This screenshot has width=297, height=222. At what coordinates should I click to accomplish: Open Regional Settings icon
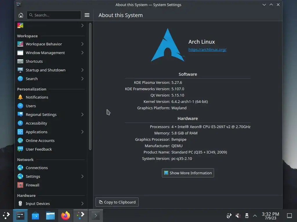(20, 114)
